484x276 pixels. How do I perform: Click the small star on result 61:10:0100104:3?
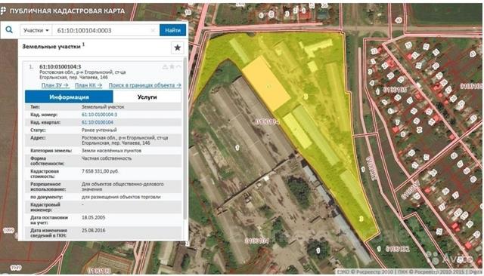coord(172,66)
